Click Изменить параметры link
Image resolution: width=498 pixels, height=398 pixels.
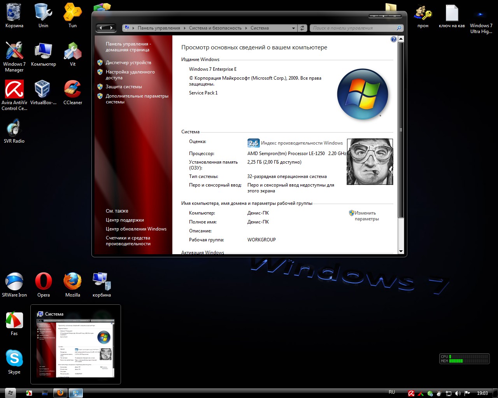point(366,216)
